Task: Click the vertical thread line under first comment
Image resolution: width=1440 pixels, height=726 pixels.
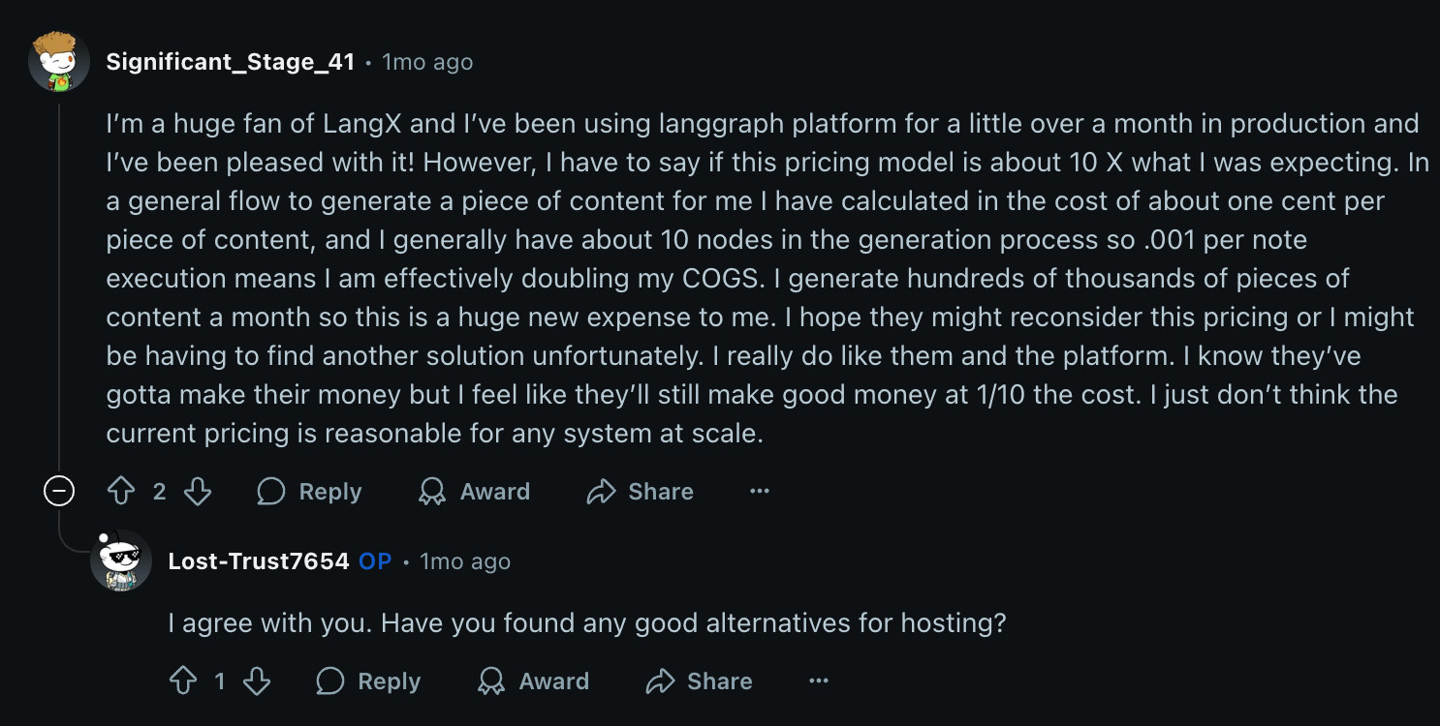Action: [x=59, y=290]
